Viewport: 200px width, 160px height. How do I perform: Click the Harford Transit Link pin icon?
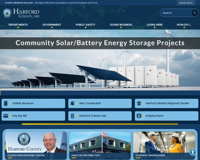(x=72, y=116)
